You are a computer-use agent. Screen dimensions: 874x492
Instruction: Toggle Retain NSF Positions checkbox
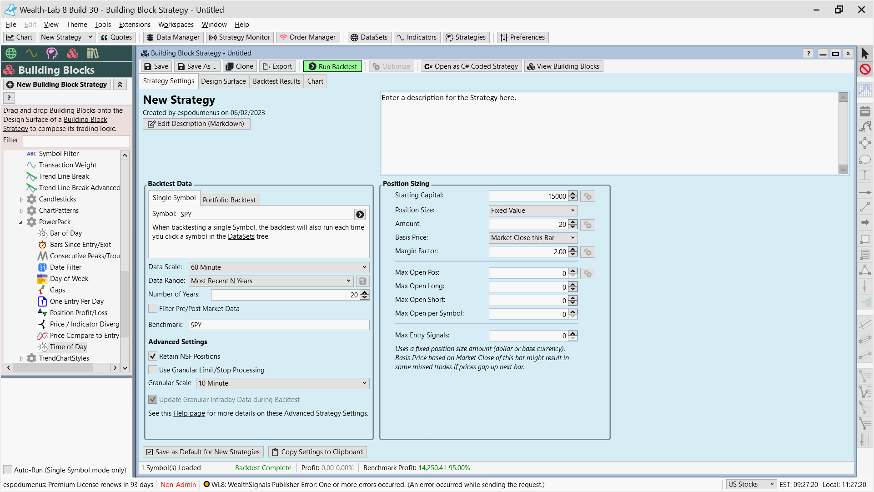pyautogui.click(x=153, y=356)
